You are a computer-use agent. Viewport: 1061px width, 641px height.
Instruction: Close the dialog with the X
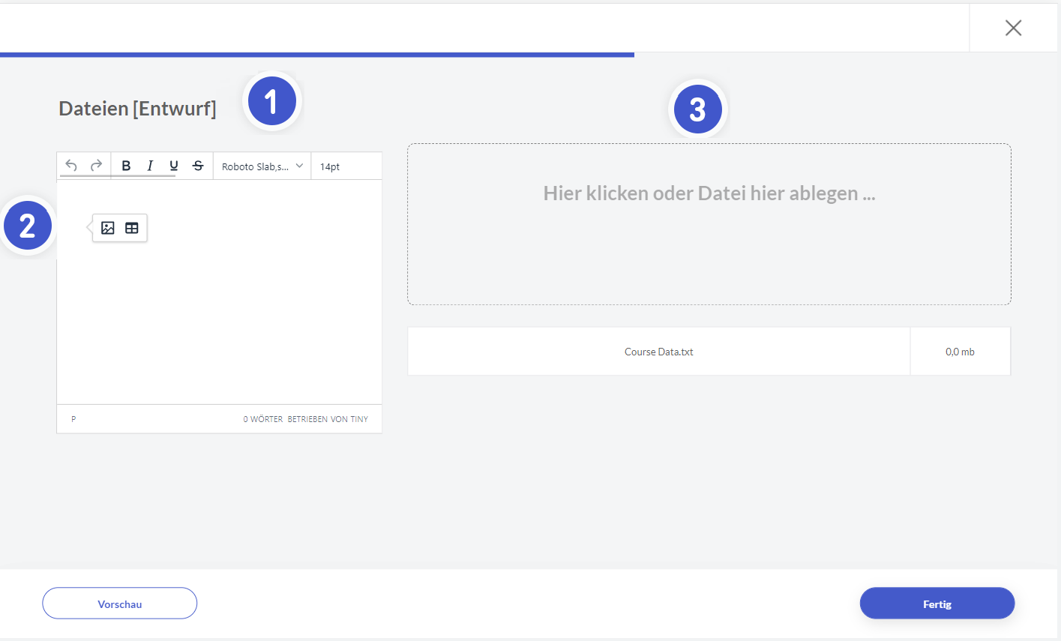coord(1013,28)
